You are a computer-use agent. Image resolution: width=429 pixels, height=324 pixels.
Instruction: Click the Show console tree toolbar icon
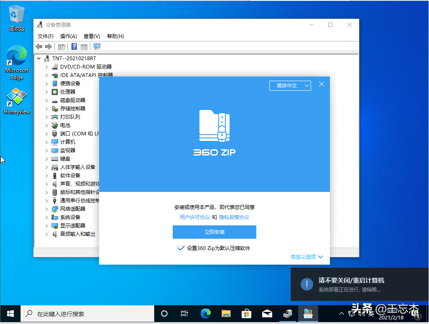click(x=61, y=46)
